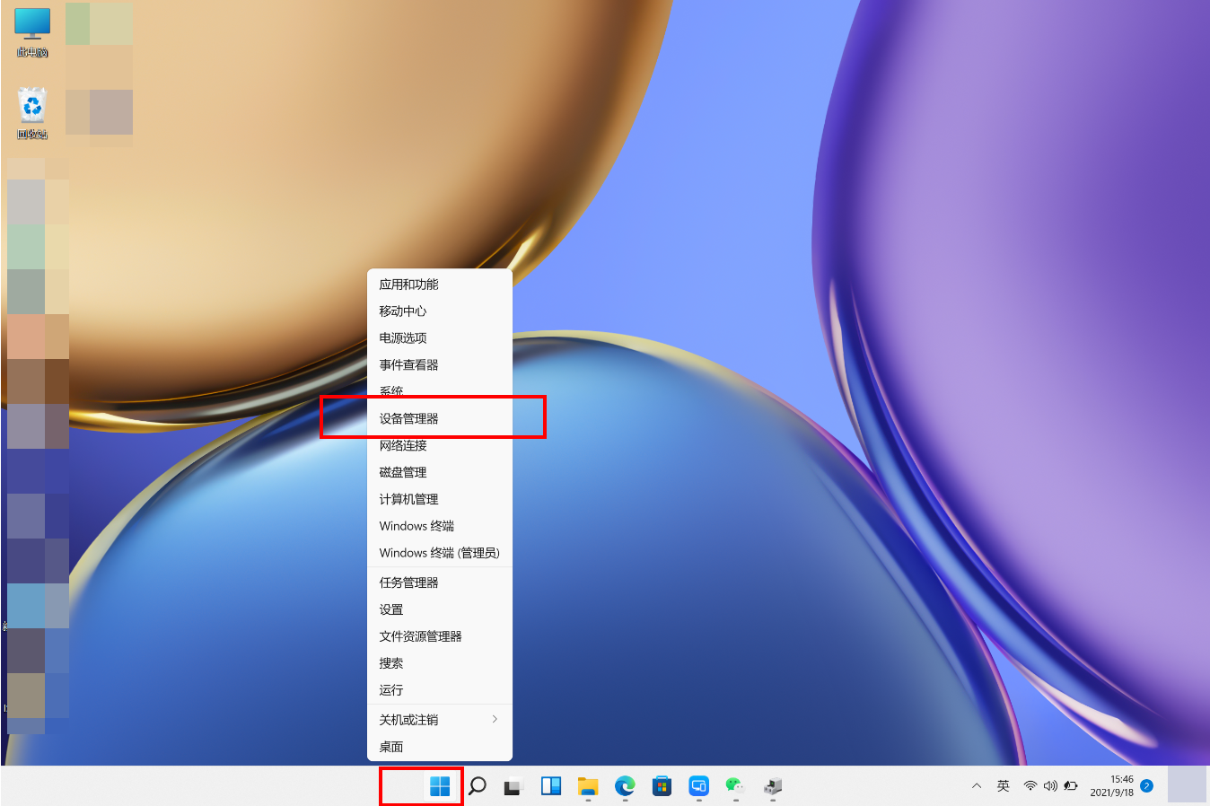Open Task View from taskbar
1210x806 pixels.
point(513,787)
